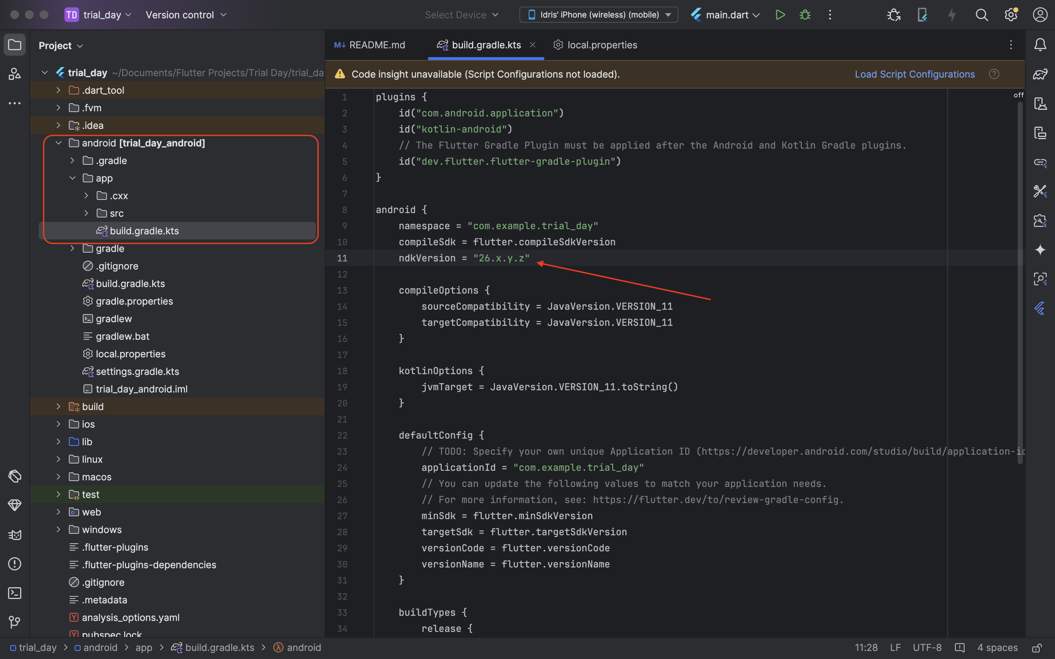The height and width of the screenshot is (659, 1055).
Task: Open the Notifications bell panel
Action: coord(1040,44)
